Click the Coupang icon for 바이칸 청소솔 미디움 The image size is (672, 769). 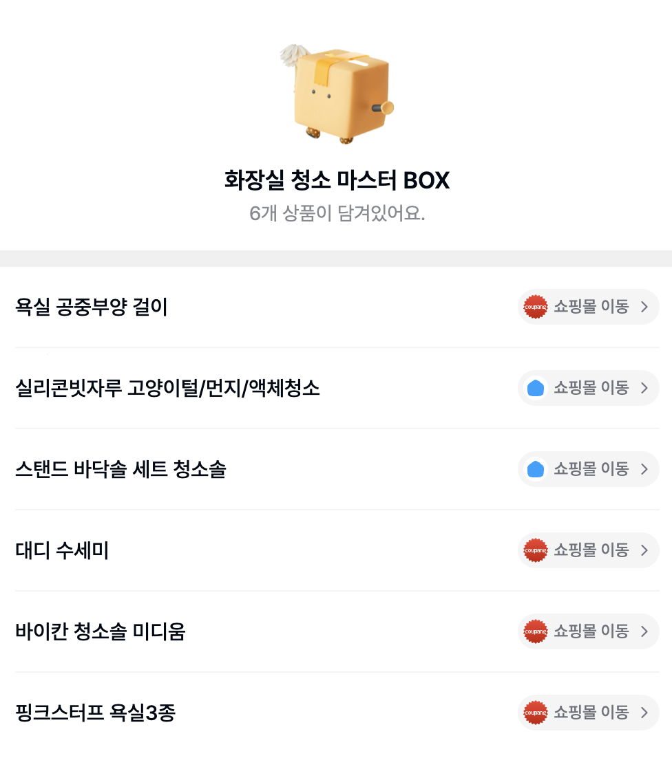pos(535,631)
